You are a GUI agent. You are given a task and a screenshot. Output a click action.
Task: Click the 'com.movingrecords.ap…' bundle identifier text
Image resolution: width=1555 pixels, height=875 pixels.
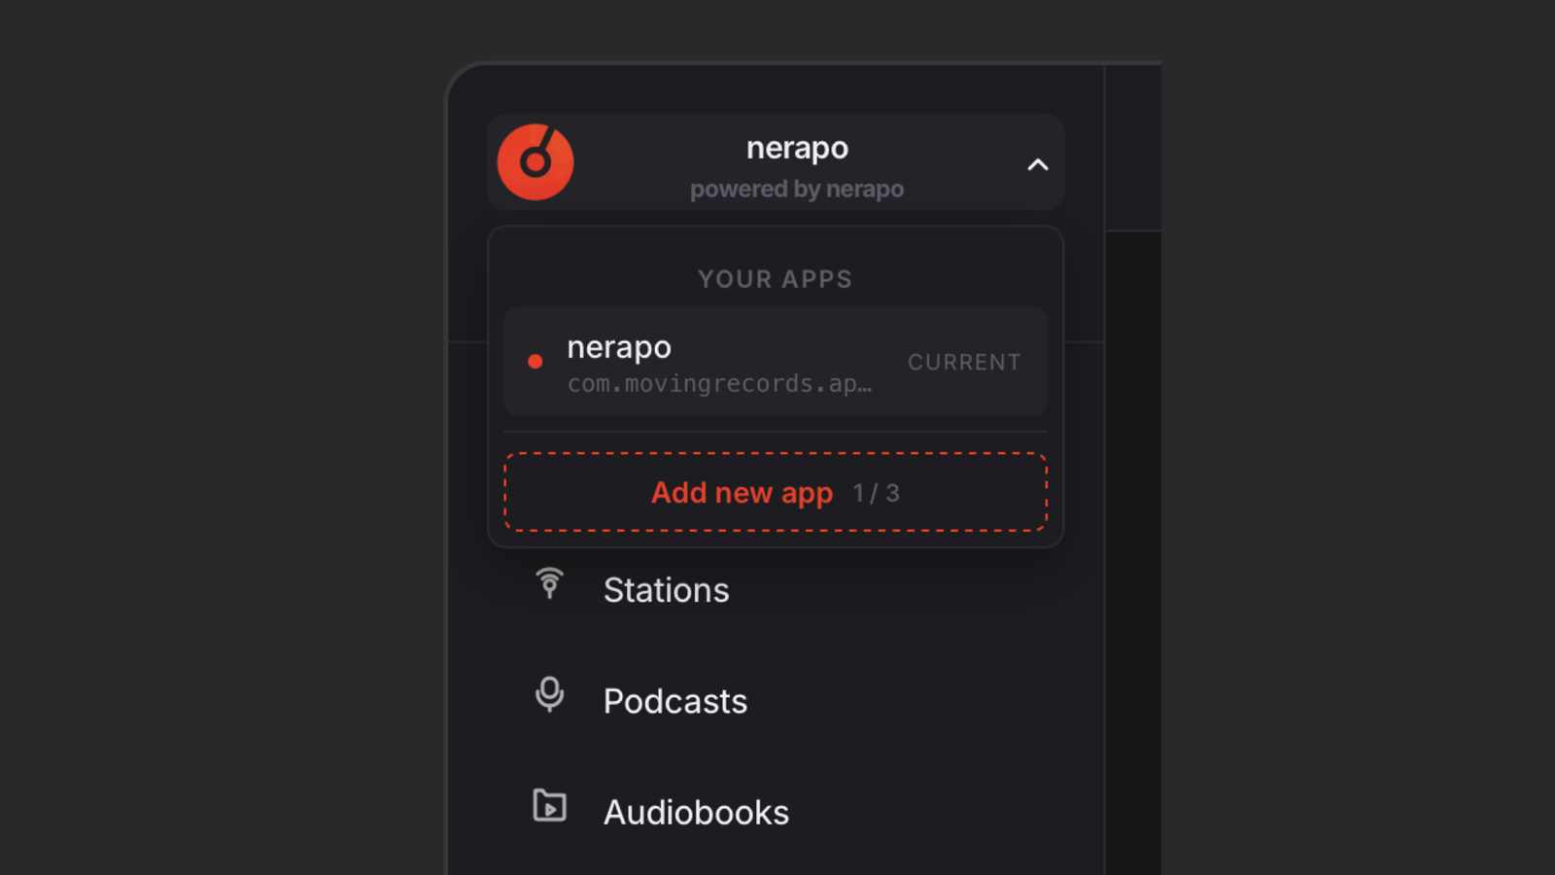point(719,384)
